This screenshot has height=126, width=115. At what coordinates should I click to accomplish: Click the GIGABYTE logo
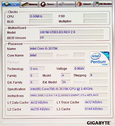coord(99,123)
